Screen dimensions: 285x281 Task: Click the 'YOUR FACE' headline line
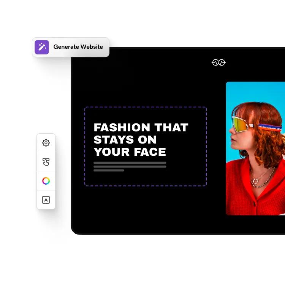click(130, 152)
